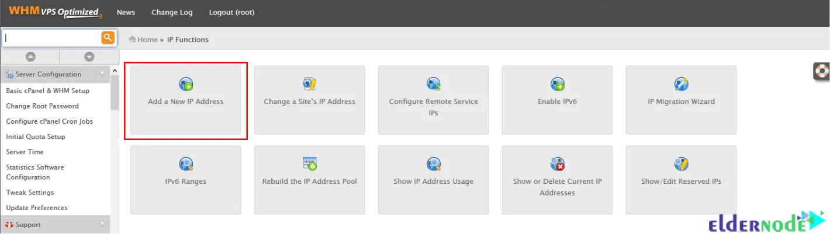Open the Add a New IP Address icon
This screenshot has width=830, height=234.
[x=186, y=85]
